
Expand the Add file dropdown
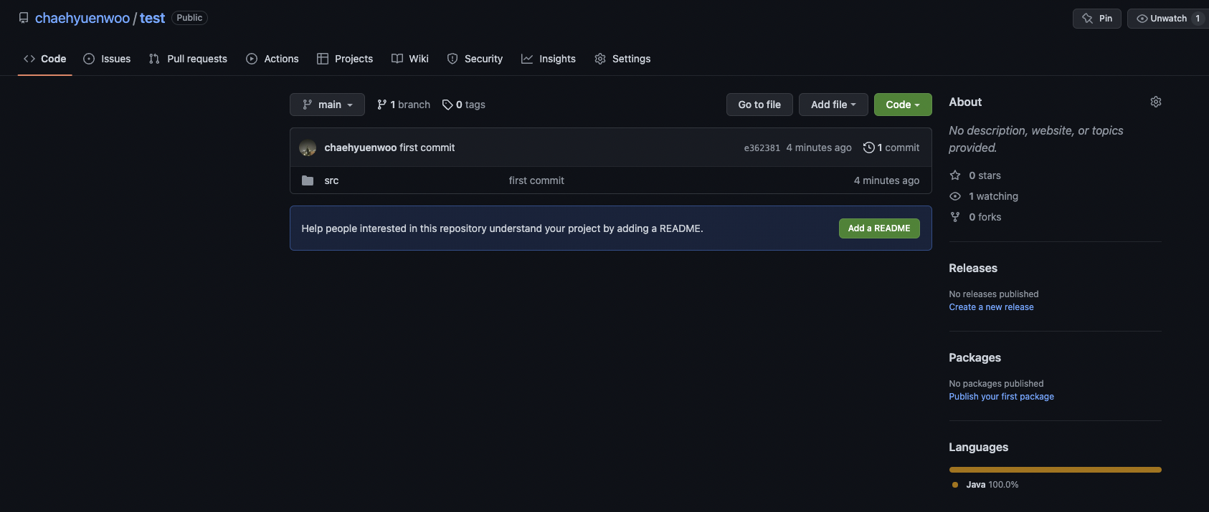(x=833, y=105)
